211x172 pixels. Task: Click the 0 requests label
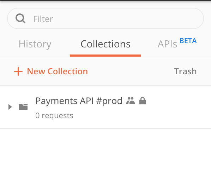54,116
